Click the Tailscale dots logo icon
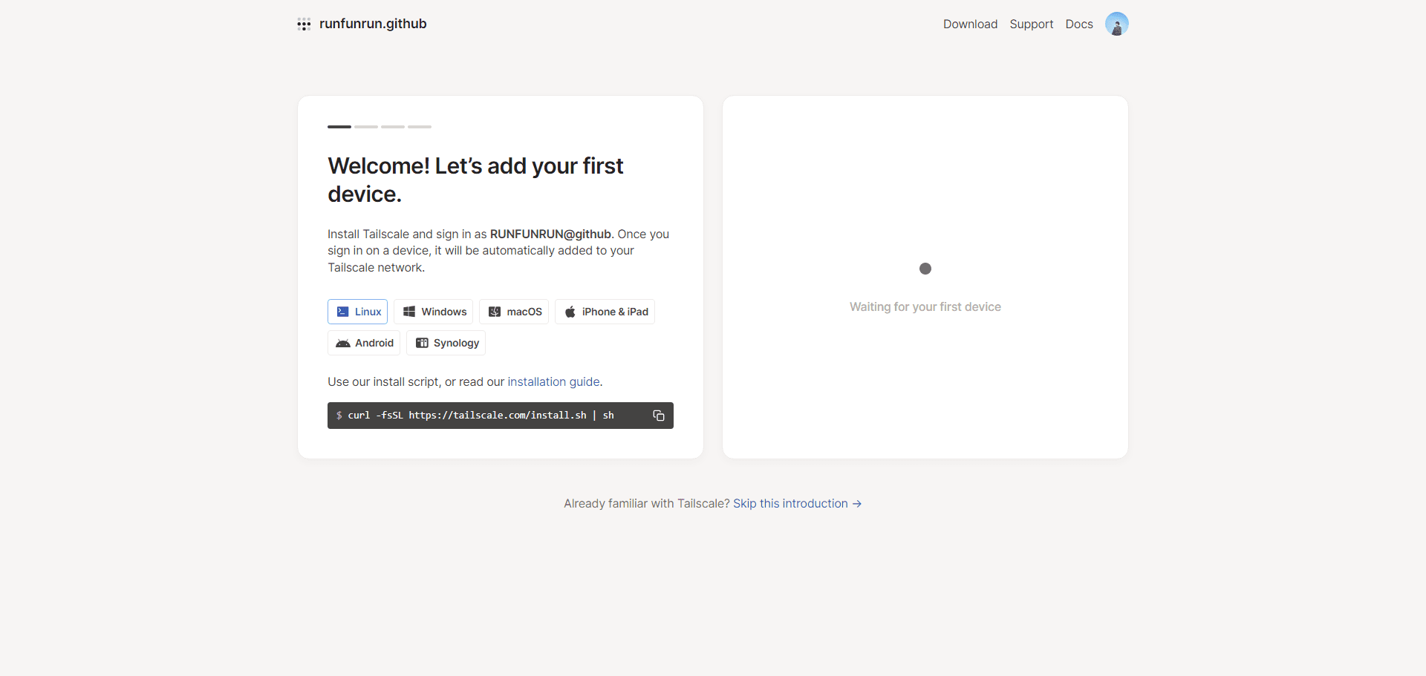Image resolution: width=1426 pixels, height=676 pixels. point(304,24)
